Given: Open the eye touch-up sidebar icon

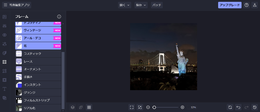Looking at the screenshot, I should click(4, 35).
